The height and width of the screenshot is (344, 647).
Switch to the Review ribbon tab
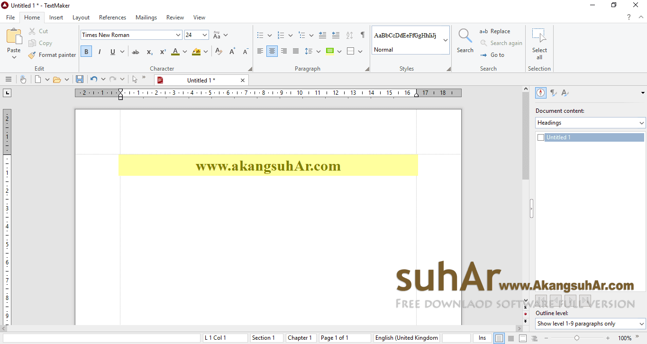tap(175, 18)
